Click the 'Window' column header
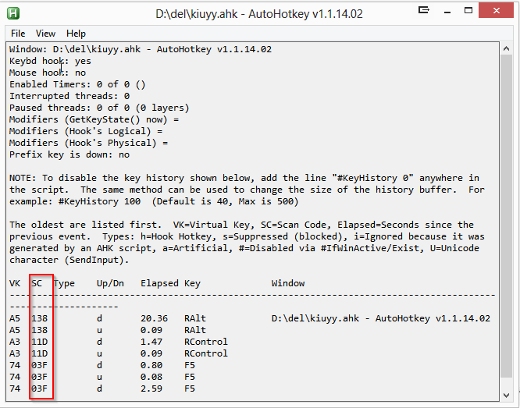This screenshot has width=520, height=408. coord(288,283)
